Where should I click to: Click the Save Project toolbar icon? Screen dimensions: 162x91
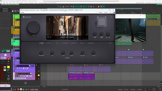(x=63, y=6)
